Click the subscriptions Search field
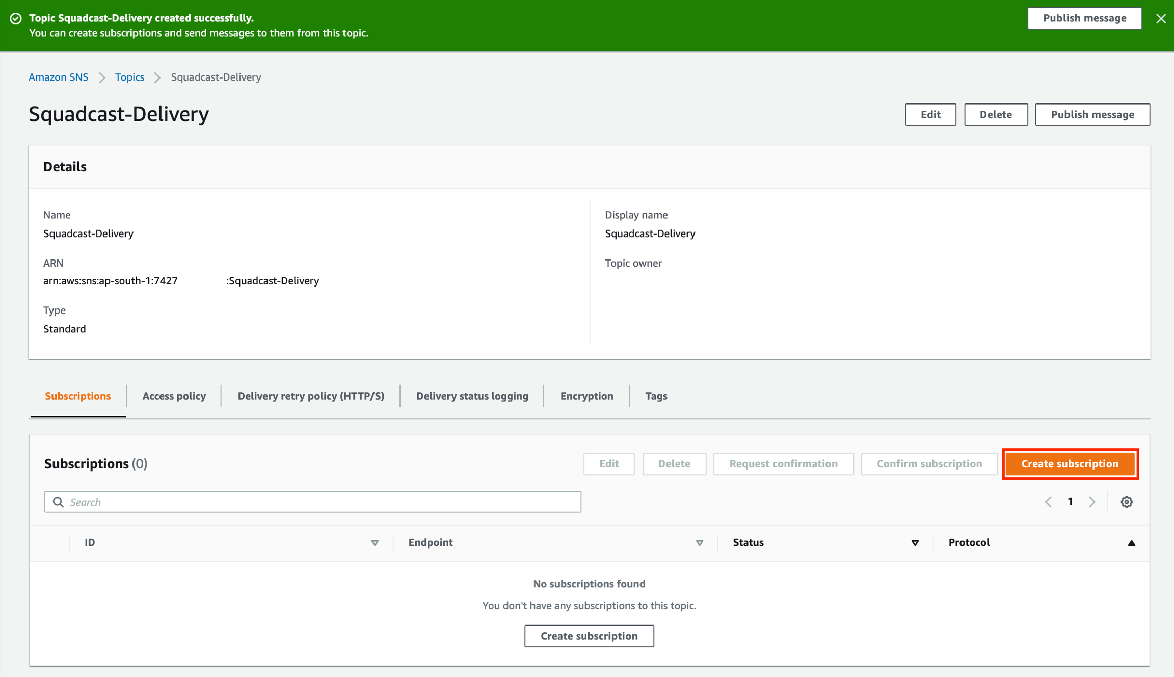 point(312,502)
